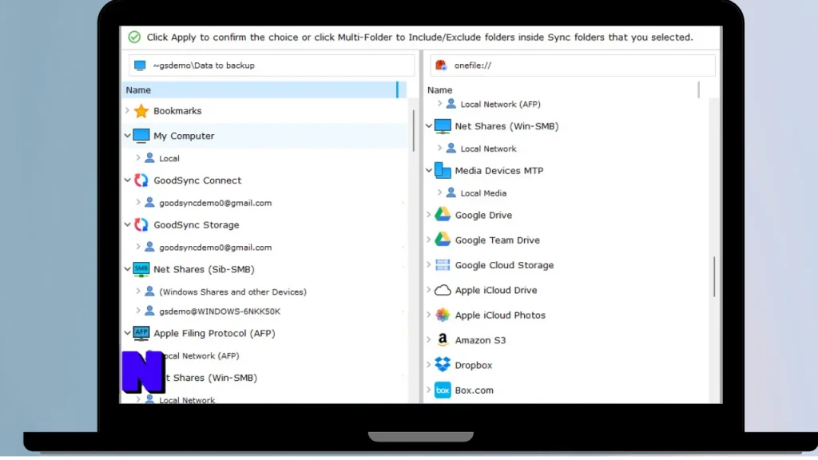The image size is (818, 460).
Task: Collapse the Net Shares (Sib-SMB) node
Action: 127,269
